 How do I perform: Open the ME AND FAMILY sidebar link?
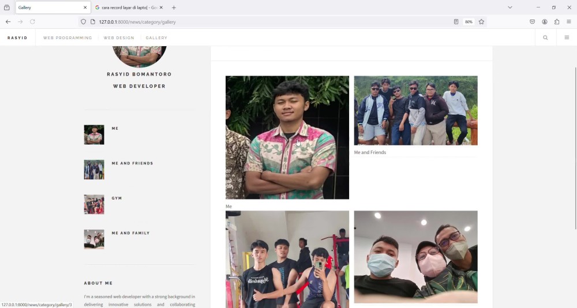[130, 233]
